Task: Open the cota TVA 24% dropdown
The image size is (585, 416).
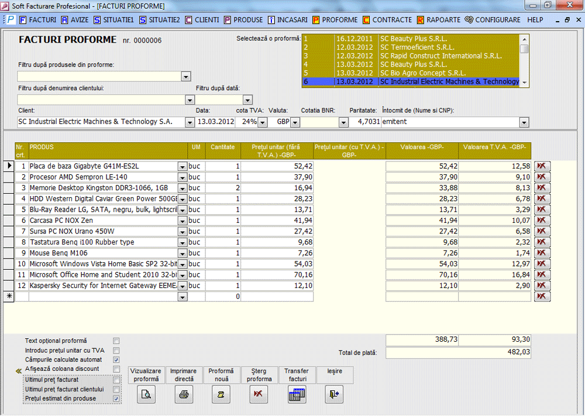Action: coord(263,122)
